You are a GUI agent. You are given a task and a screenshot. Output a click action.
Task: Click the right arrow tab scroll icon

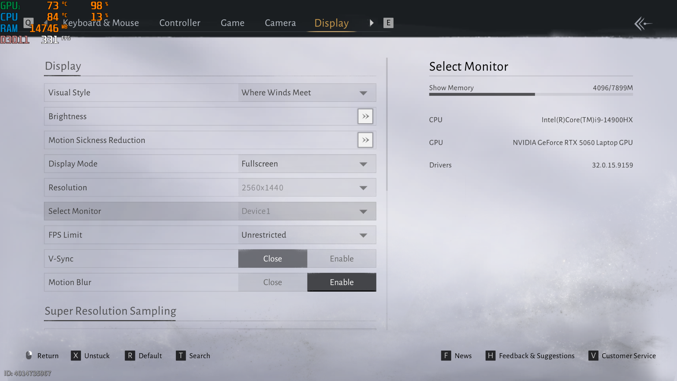(372, 23)
